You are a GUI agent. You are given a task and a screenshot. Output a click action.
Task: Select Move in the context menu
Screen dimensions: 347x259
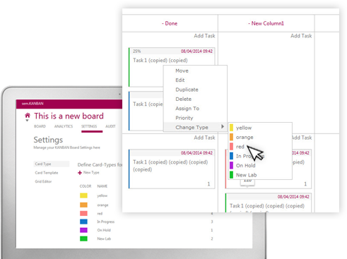pyautogui.click(x=182, y=71)
